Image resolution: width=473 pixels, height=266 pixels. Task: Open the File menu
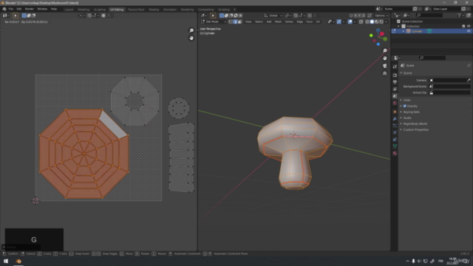(x=11, y=9)
